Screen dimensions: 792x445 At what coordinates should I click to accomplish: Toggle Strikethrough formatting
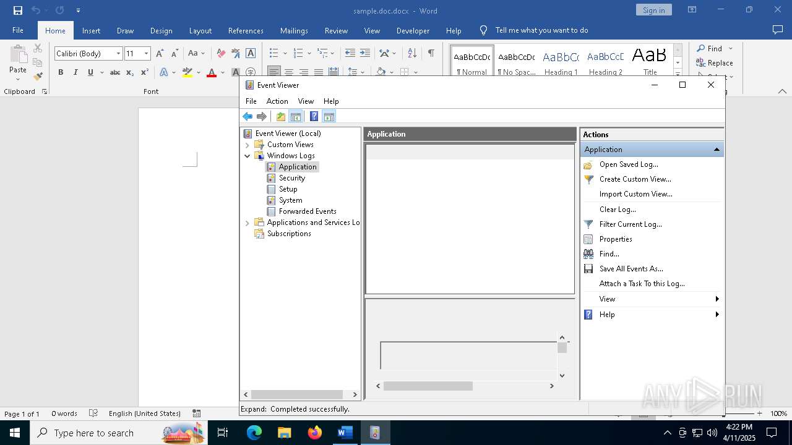coord(115,72)
